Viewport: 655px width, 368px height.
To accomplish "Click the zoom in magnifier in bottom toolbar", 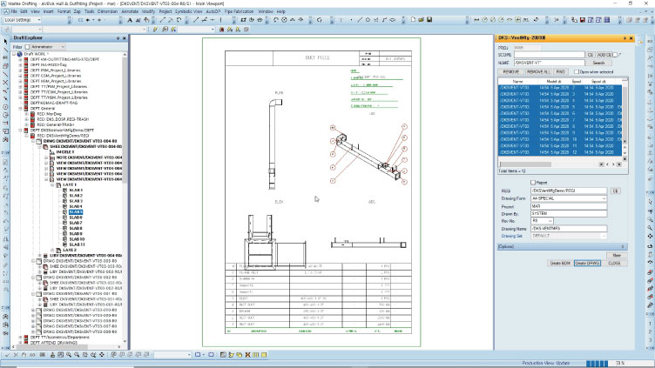I will (x=69, y=355).
